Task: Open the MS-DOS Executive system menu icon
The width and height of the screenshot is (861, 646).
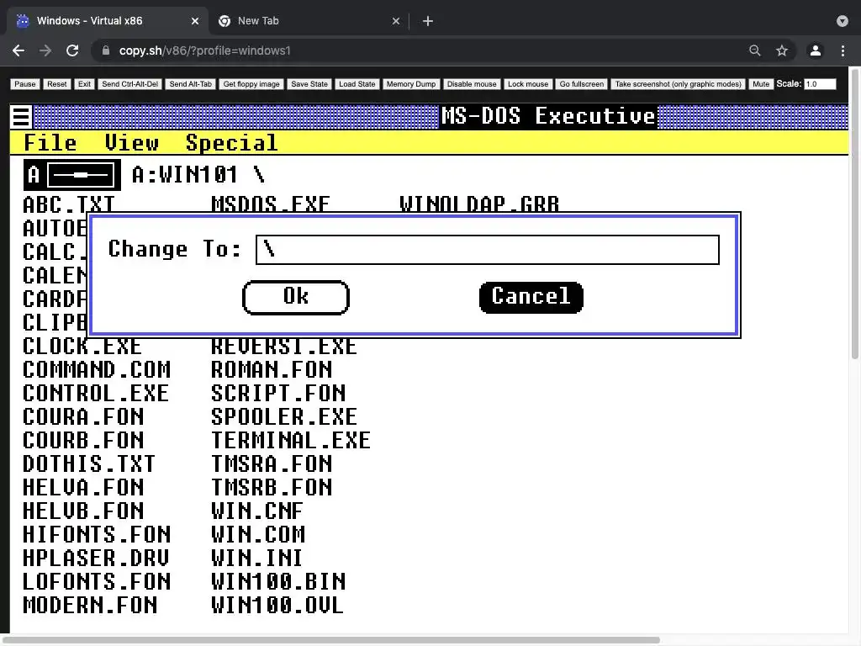Action: (21, 116)
